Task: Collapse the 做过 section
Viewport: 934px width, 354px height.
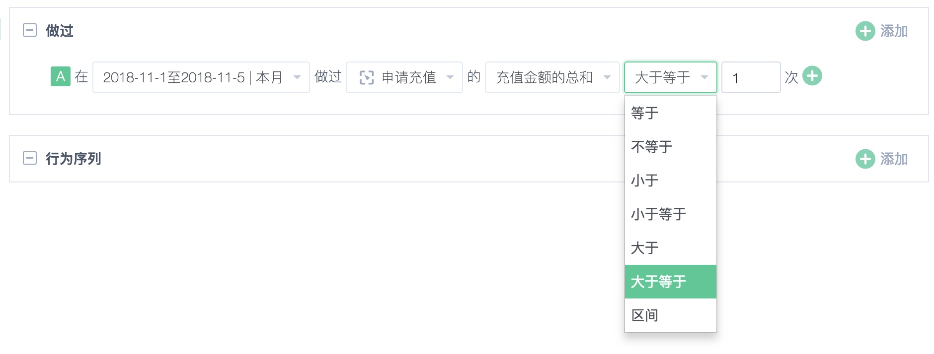Action: (x=30, y=31)
